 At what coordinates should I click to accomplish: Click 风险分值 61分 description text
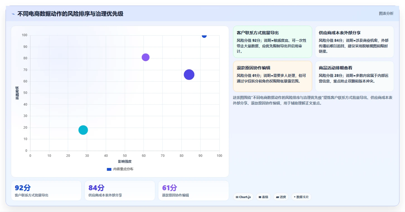[x=271, y=78]
